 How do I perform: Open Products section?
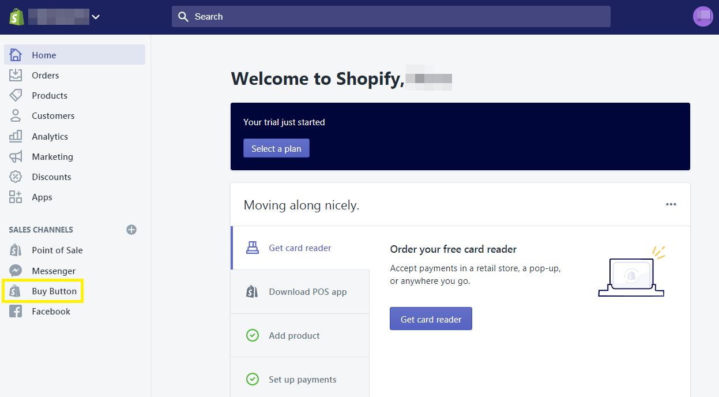pyautogui.click(x=50, y=96)
